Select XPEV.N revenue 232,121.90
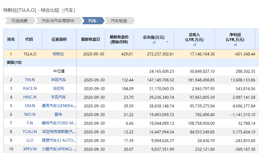Image resolution: width=259 pixels, height=153 pixels. 205,149
